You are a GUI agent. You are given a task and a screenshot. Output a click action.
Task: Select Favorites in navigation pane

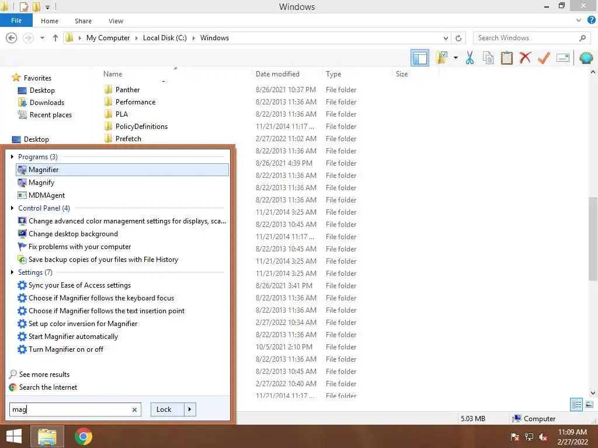tap(37, 78)
